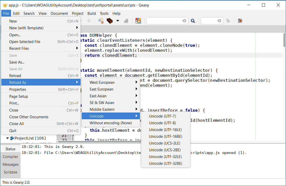Screen dimensions: 286x186
Task: Switch to the Status tab
Action: [x=11, y=149]
